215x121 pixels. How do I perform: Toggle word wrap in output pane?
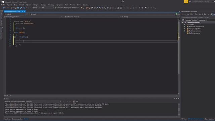pos(77,102)
